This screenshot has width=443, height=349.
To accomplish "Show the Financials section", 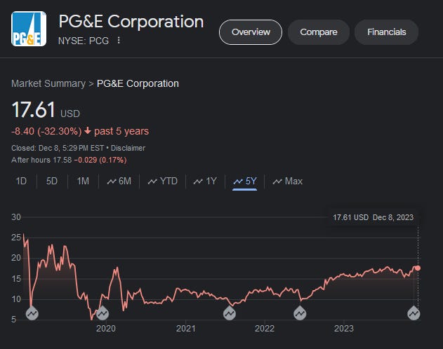I will (x=386, y=32).
